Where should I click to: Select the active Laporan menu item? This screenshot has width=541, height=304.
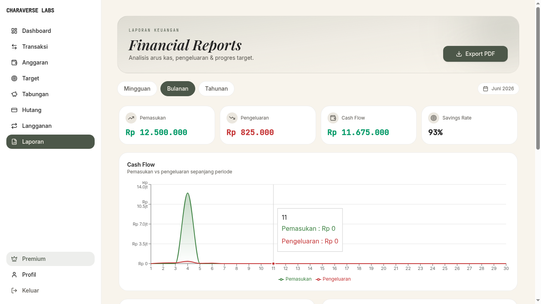[50, 142]
